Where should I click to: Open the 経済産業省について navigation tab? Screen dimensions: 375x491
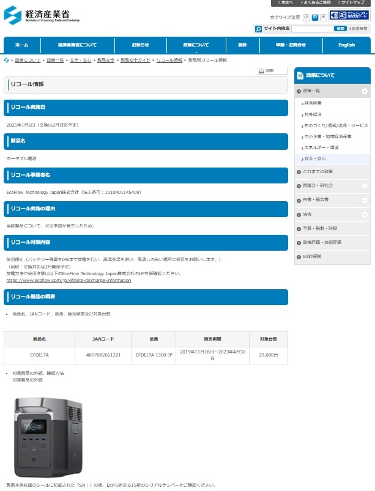tap(77, 45)
